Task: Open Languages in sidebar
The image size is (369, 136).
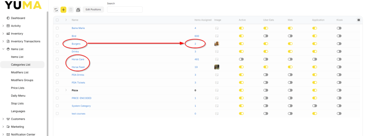Action: pyautogui.click(x=18, y=111)
